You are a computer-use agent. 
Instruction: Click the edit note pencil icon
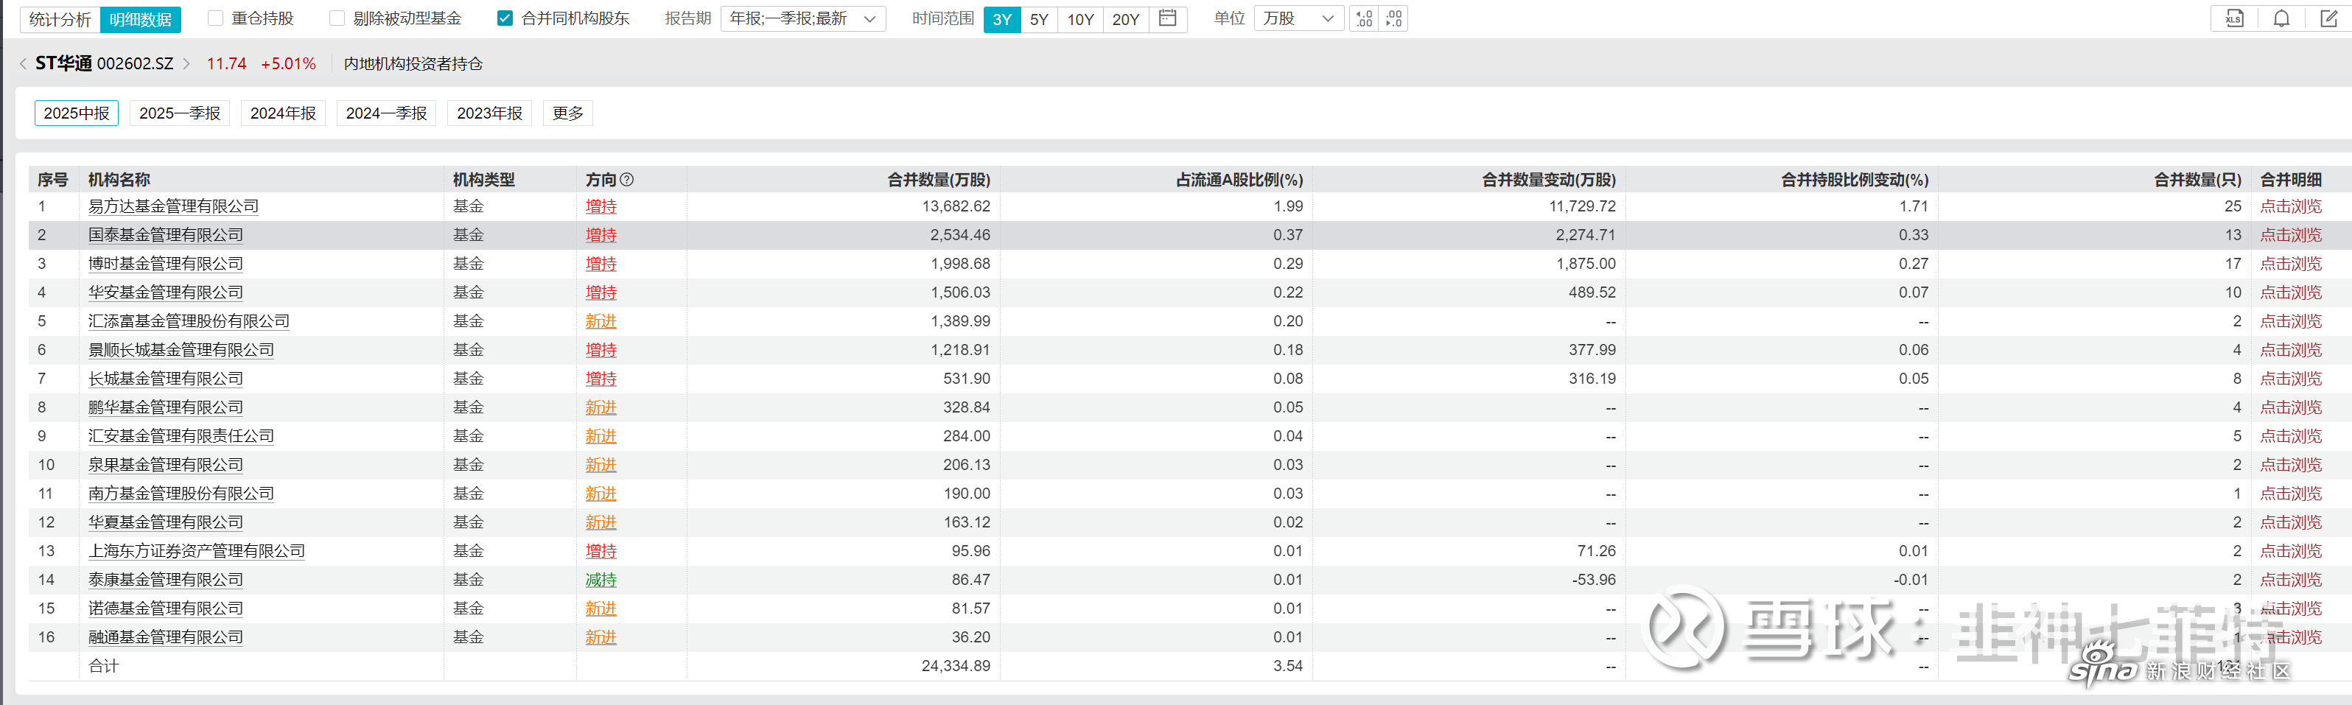coord(2328,18)
